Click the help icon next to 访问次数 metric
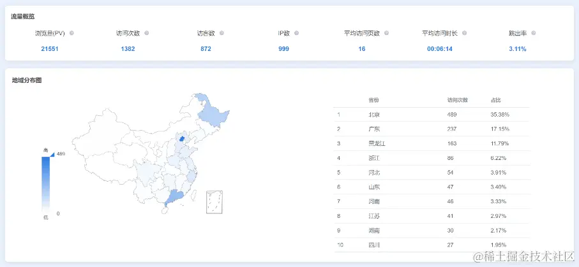Image resolution: width=579 pixels, height=267 pixels. 147,33
